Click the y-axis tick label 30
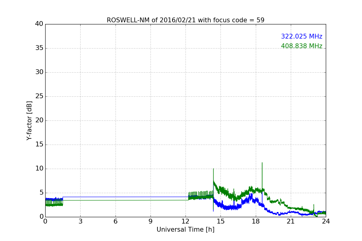The height and width of the screenshot is (241, 362). point(39,72)
